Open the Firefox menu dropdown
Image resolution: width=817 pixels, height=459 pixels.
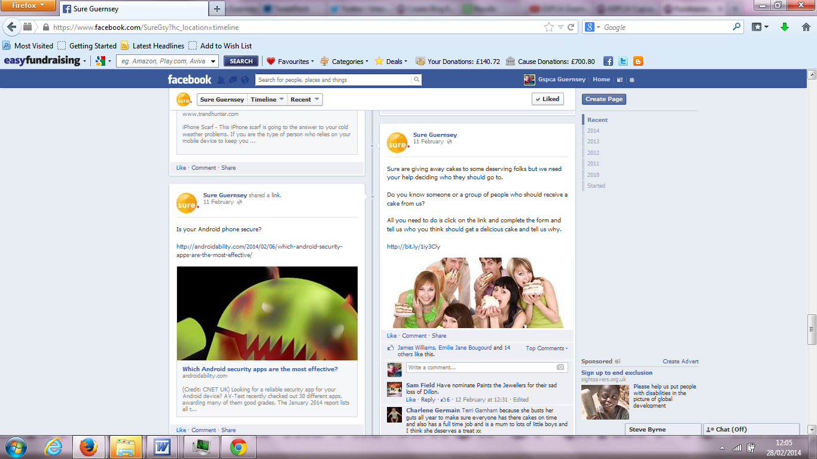coord(29,5)
